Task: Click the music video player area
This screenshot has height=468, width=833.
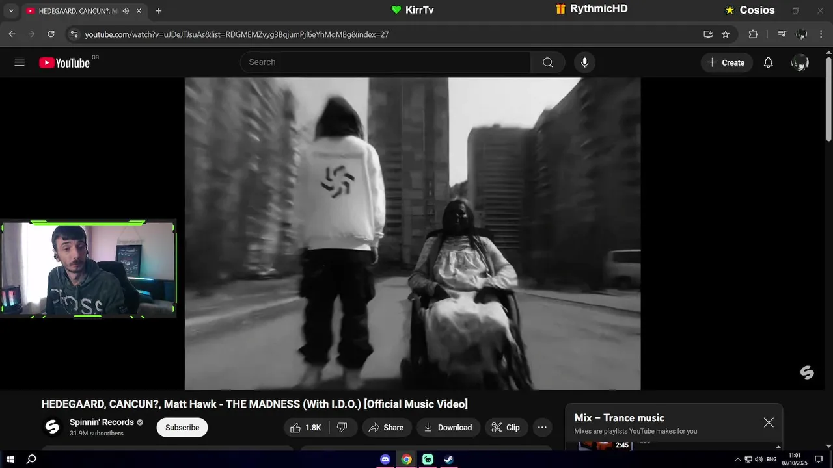Action: click(x=413, y=234)
